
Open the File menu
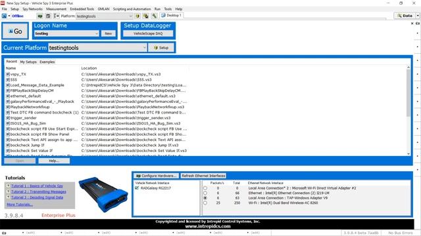pyautogui.click(x=5, y=9)
